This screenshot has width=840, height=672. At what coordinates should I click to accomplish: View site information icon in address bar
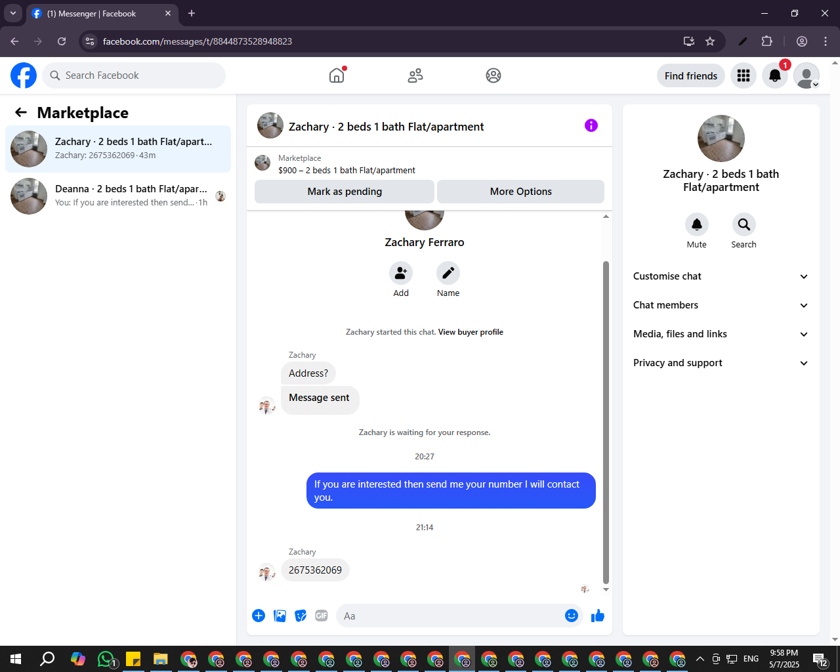(x=91, y=41)
